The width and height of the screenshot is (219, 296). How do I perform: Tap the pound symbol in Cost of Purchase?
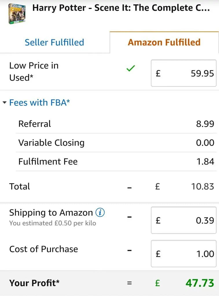(x=158, y=254)
